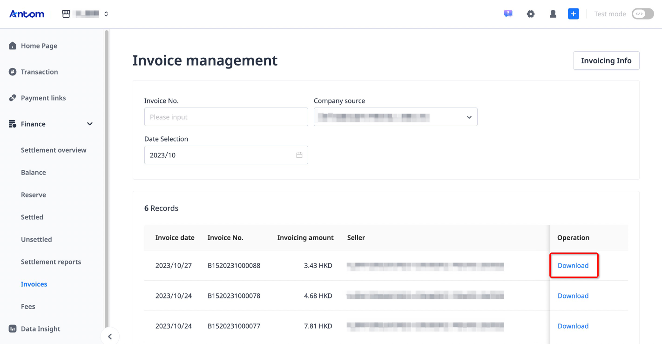Viewport: 662px width, 344px height.
Task: Open the Home Page icon in sidebar
Action: 12,46
